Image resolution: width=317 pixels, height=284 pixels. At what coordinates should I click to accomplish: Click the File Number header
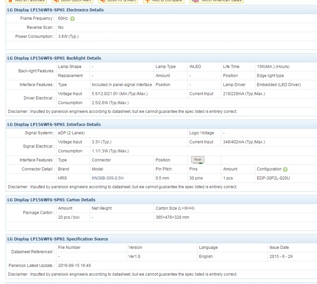point(69,247)
